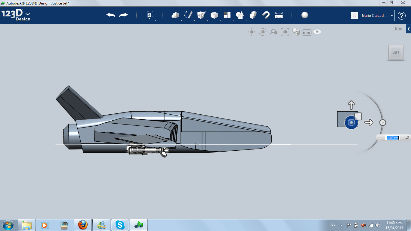Open Firefox from the taskbar
This screenshot has width=411, height=231.
[x=82, y=225]
